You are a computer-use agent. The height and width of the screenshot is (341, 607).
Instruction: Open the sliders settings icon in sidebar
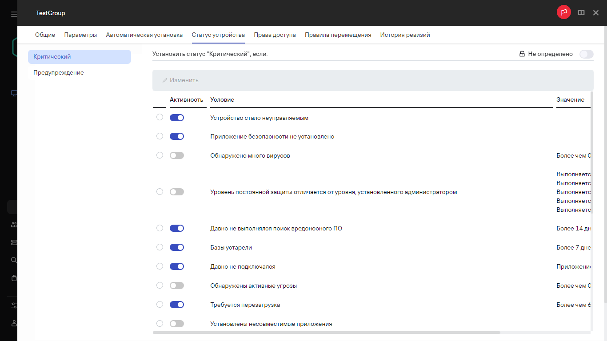click(14, 305)
